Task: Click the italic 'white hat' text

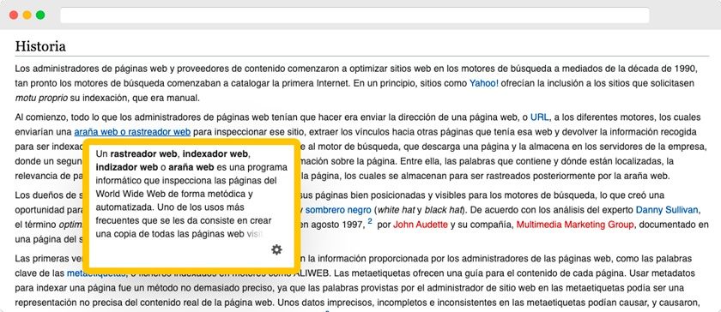Action: (395, 210)
